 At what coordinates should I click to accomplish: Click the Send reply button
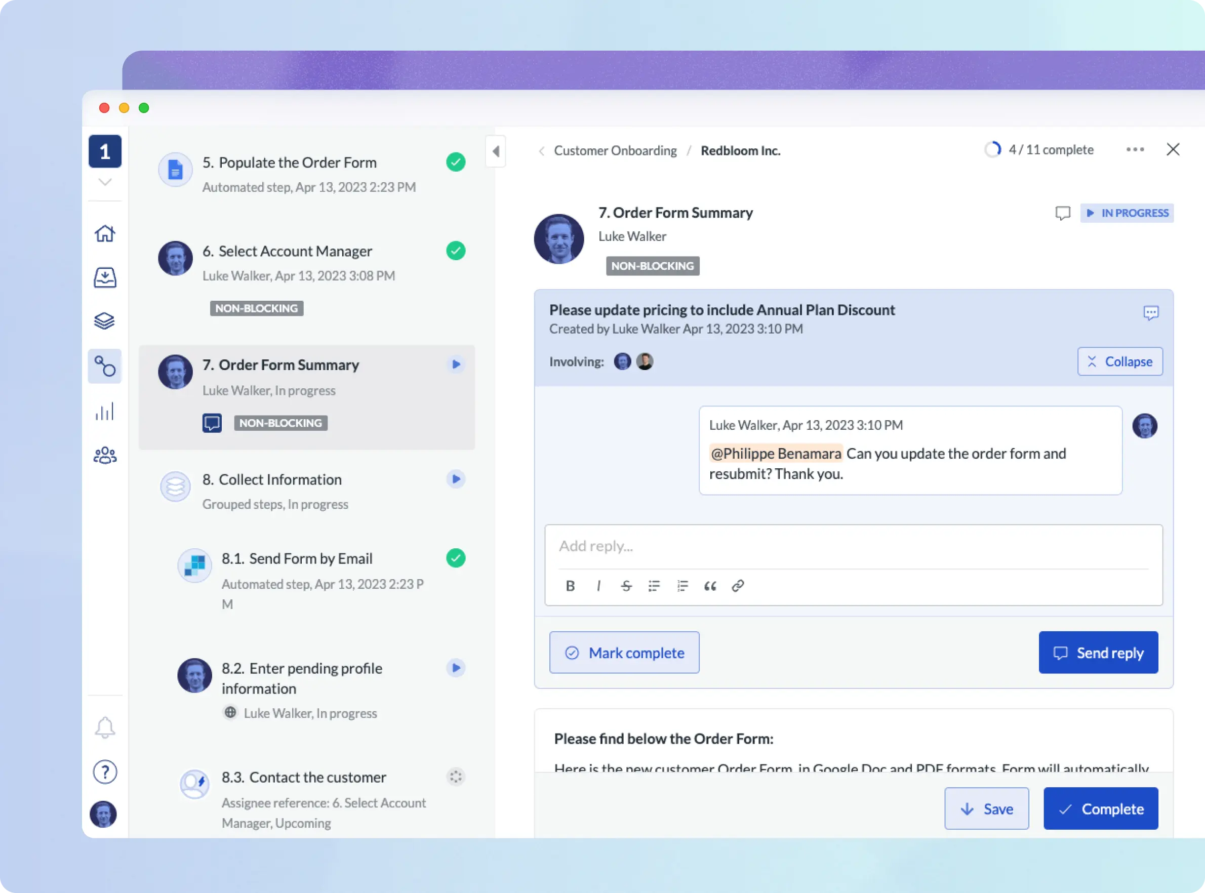[1098, 653]
